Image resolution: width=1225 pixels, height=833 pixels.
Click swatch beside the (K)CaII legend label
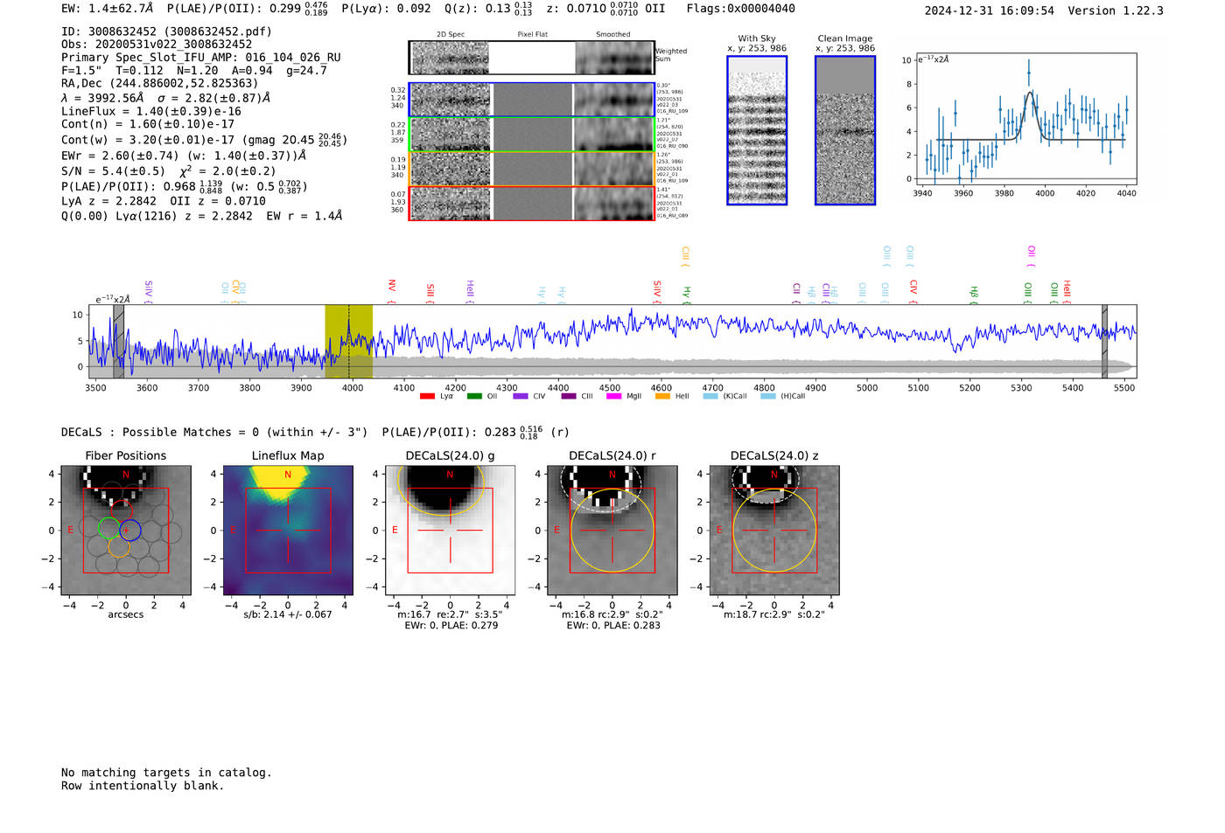point(710,397)
